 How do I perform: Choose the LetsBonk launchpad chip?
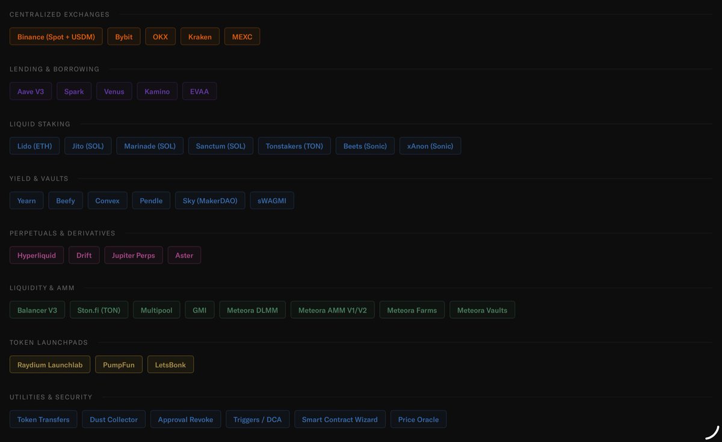(x=170, y=364)
